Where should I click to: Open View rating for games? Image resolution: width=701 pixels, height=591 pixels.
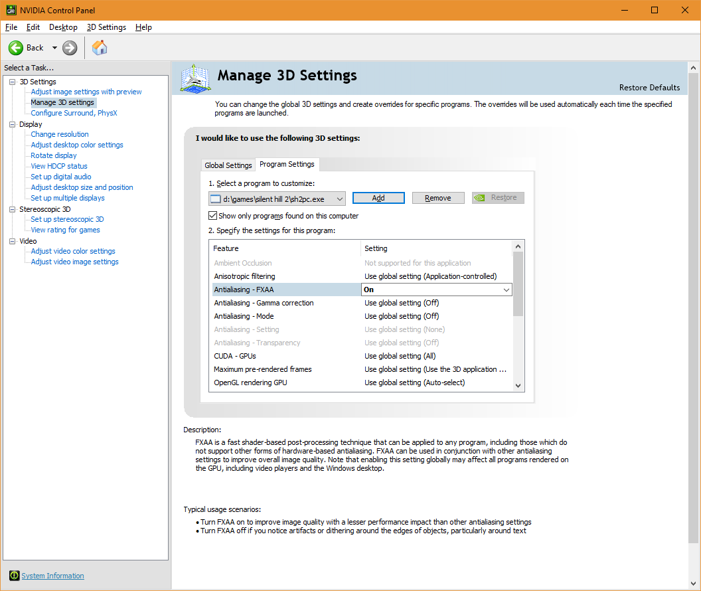[x=65, y=230]
